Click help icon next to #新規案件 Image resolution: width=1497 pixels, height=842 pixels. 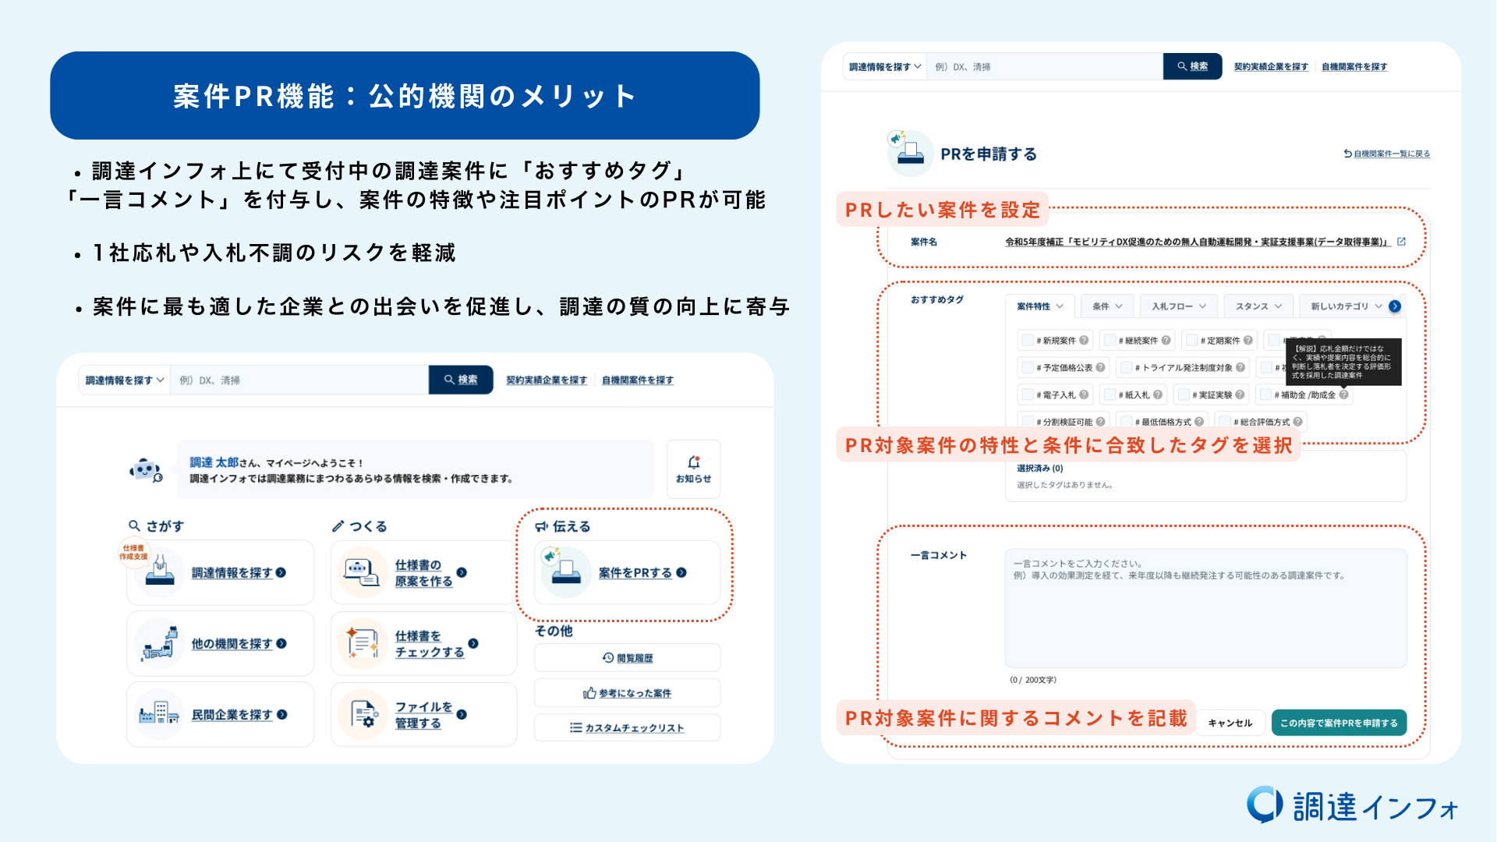pos(1084,341)
